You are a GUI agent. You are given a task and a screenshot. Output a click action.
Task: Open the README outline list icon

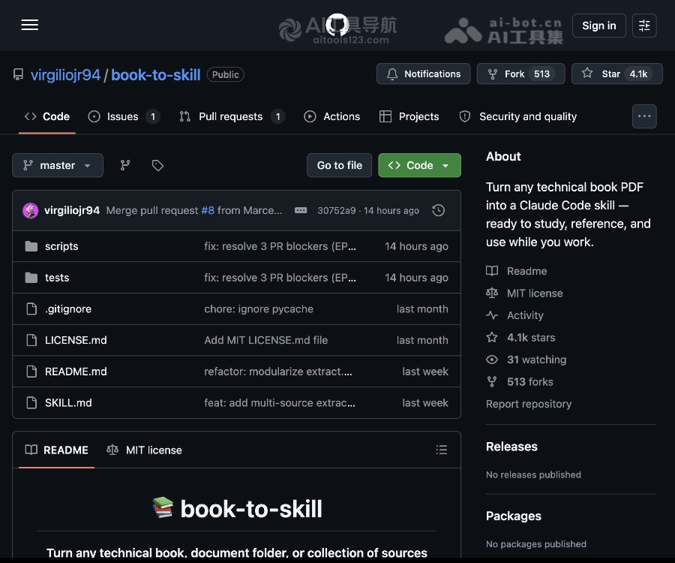(x=441, y=450)
